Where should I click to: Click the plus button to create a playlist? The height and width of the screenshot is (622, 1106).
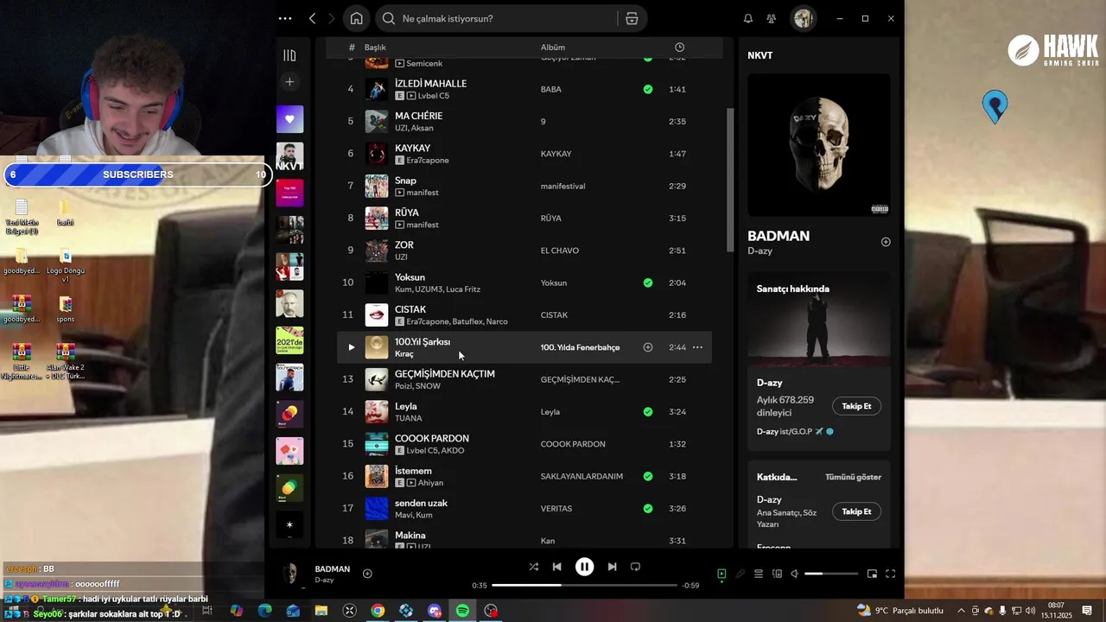pos(289,82)
